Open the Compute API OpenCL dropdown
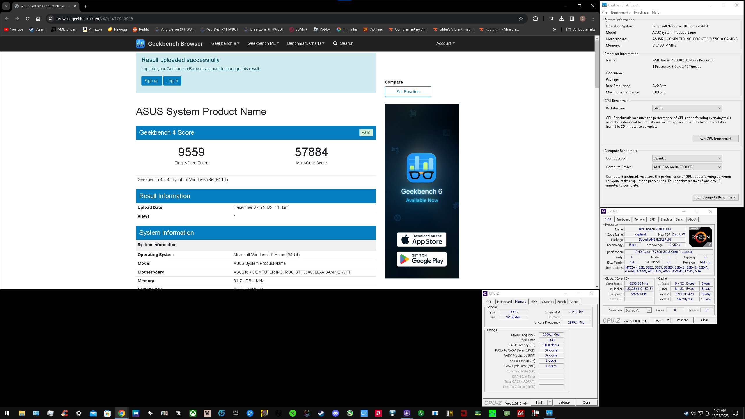Viewport: 745px width, 419px height. (687, 158)
